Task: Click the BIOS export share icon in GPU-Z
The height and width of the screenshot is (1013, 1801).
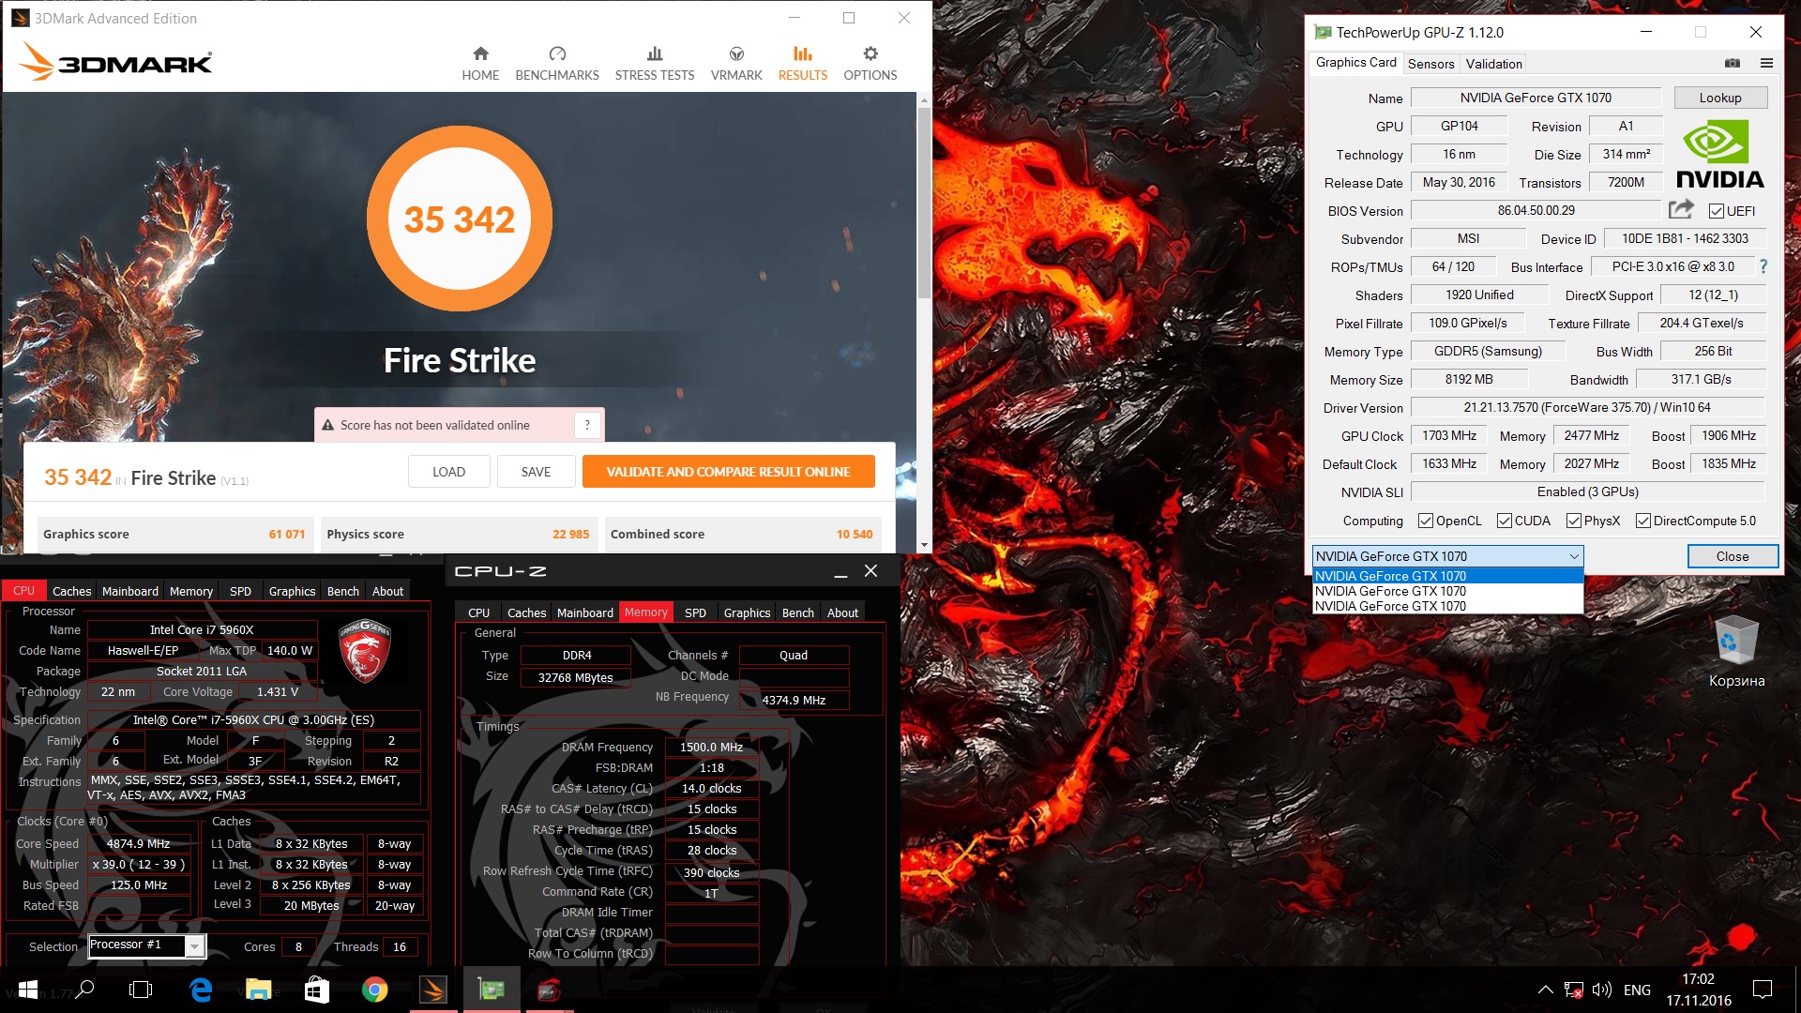Action: [x=1681, y=209]
